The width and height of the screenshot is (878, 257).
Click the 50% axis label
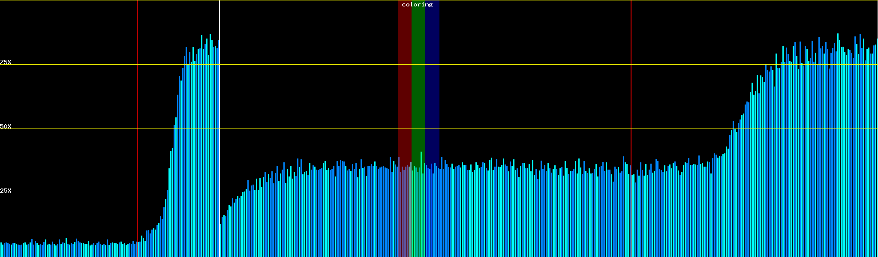[6, 126]
